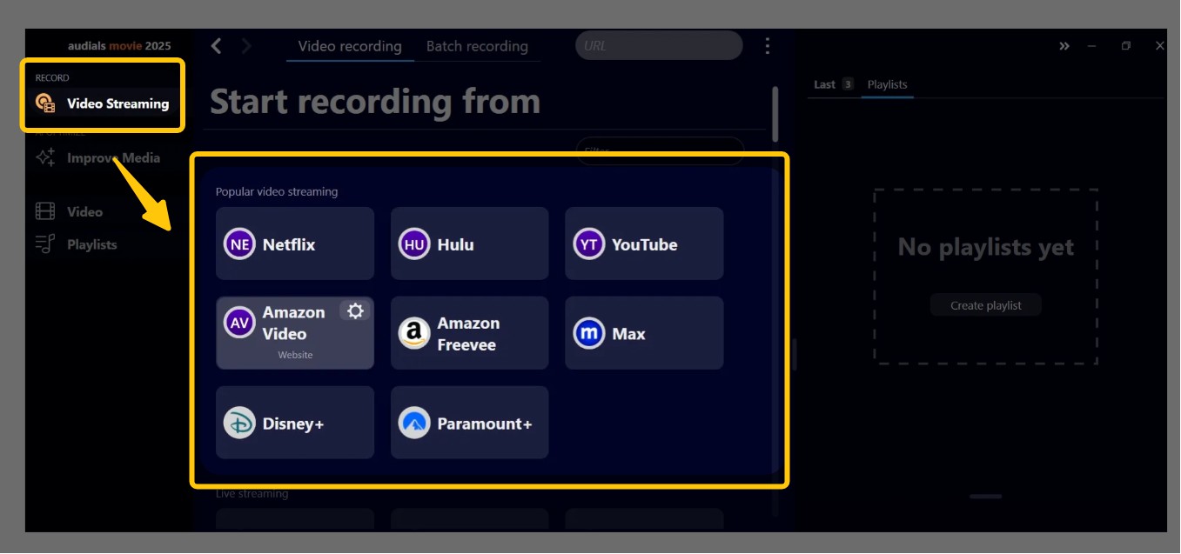Focus the URL input field
The height and width of the screenshot is (554, 1181).
[659, 45]
